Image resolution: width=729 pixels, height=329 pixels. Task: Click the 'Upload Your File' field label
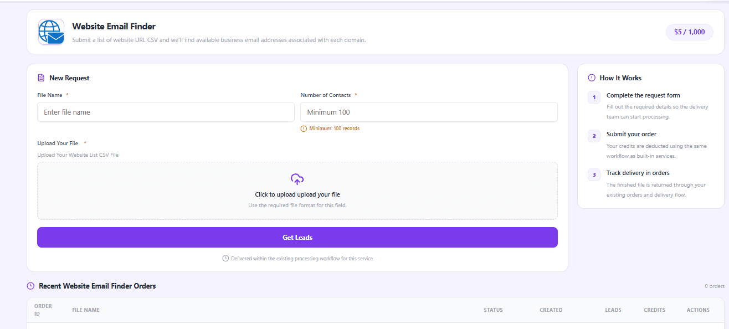58,143
